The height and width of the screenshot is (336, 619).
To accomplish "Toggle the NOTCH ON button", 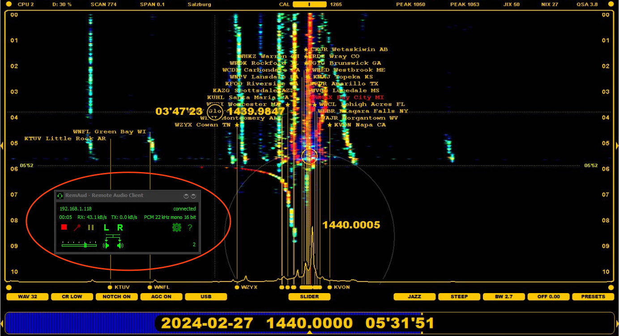I will [116, 297].
